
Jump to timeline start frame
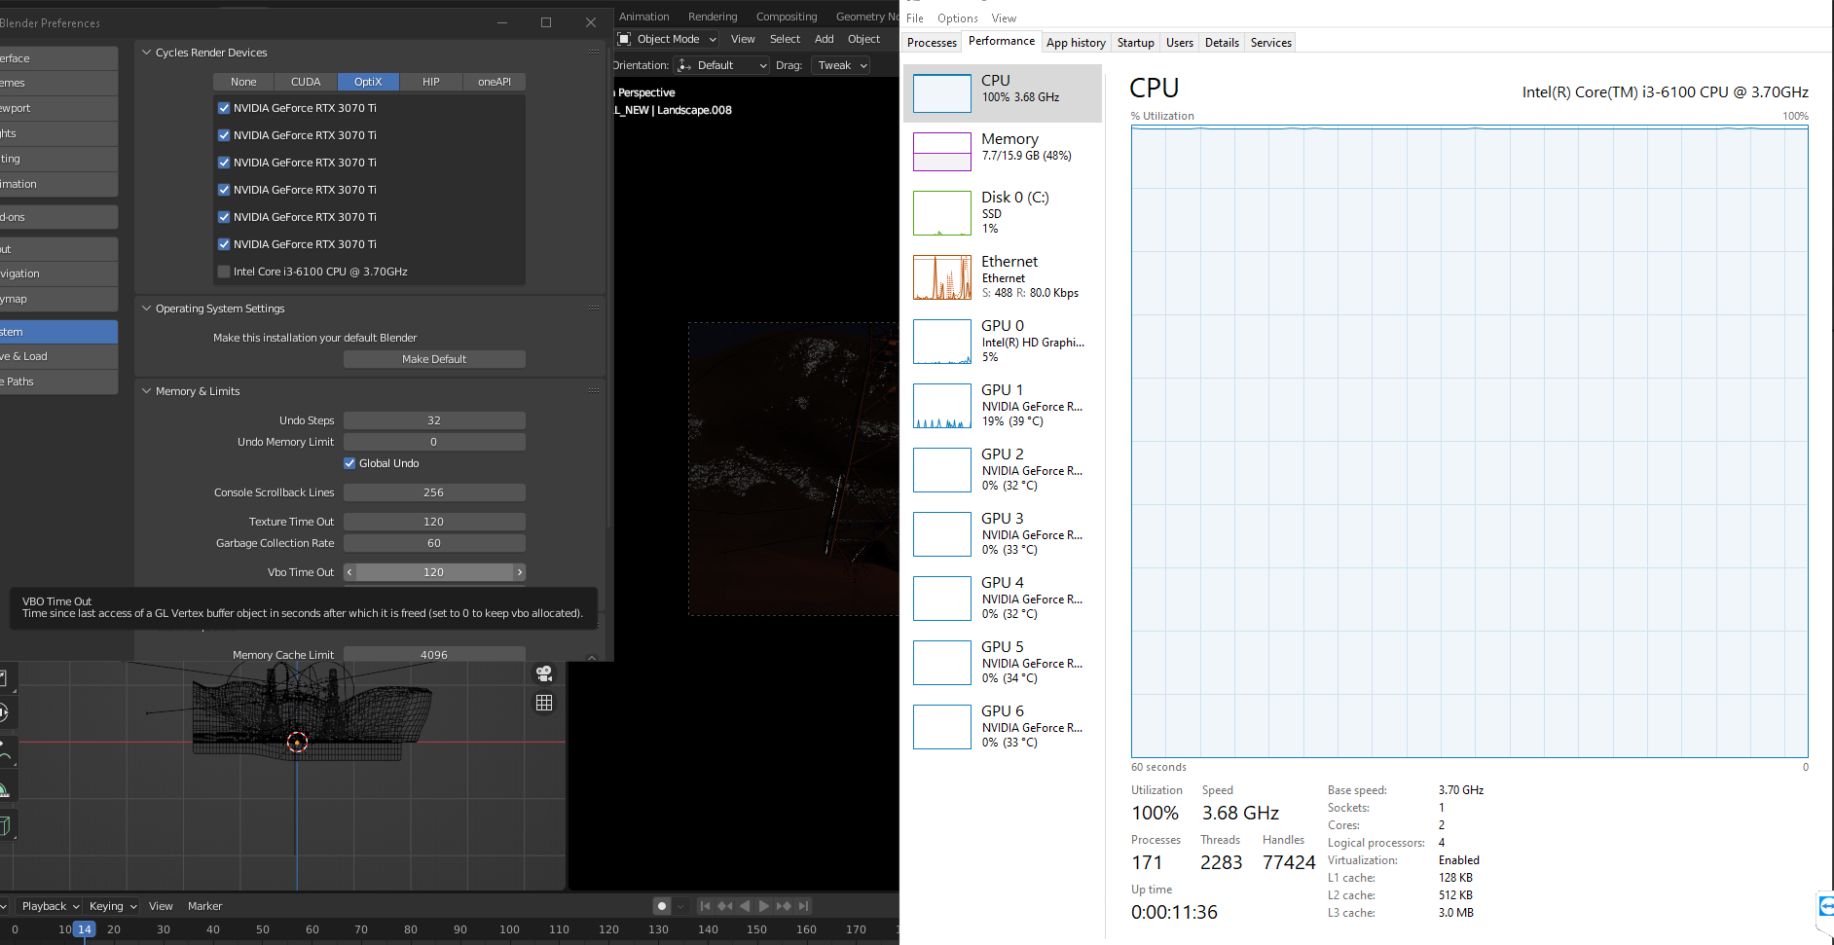(706, 906)
